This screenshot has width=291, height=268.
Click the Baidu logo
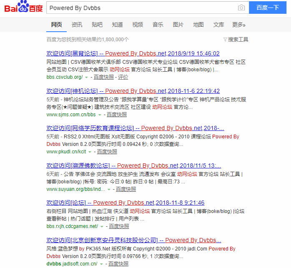coord(24,7)
